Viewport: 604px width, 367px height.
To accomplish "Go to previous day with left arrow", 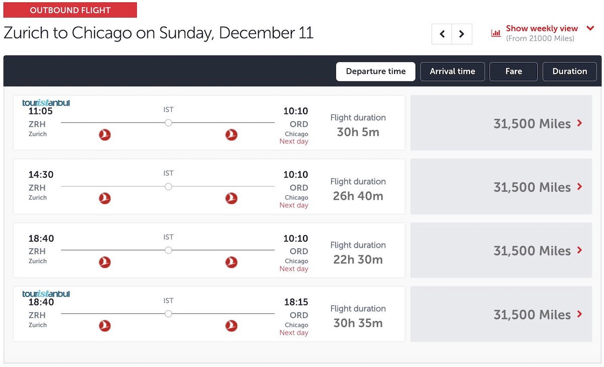I will click(442, 34).
